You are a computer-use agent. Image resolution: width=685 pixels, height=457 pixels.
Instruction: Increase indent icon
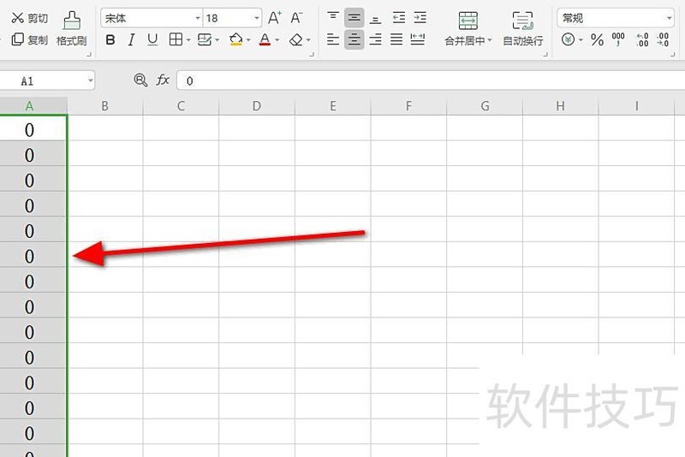point(420,18)
